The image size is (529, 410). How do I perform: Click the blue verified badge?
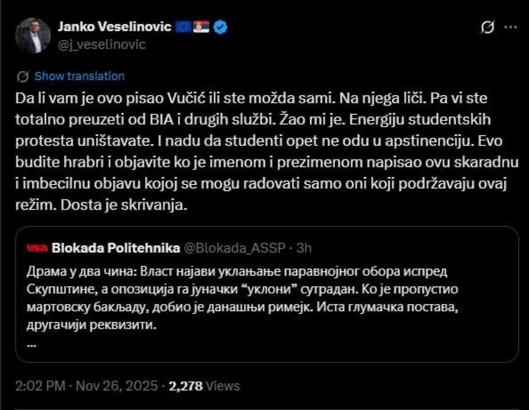(x=220, y=27)
